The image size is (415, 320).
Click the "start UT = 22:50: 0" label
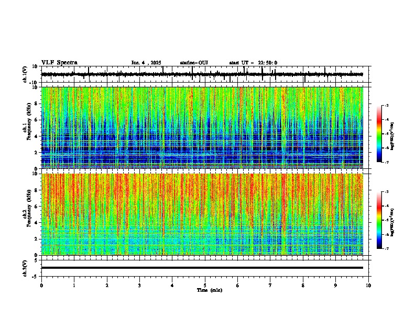tap(253, 63)
